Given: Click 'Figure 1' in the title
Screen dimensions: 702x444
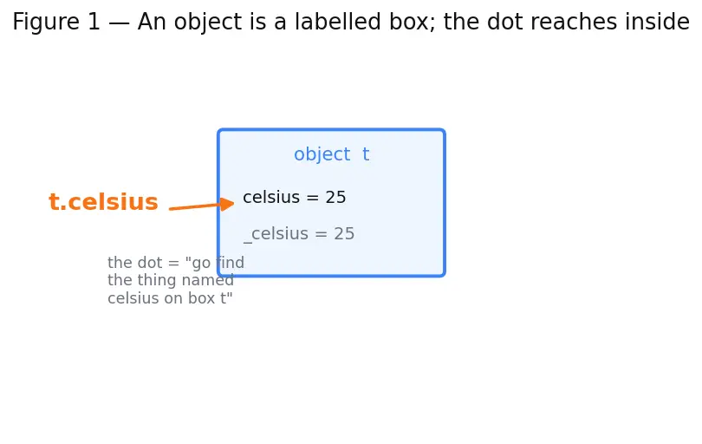Looking at the screenshot, I should [x=56, y=22].
